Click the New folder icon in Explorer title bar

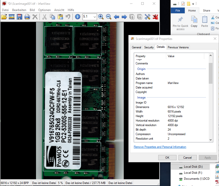pos(188,4)
